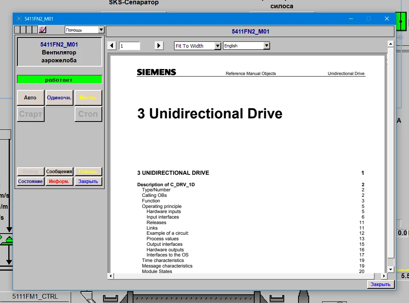Open the Состояние status view

(x=30, y=181)
